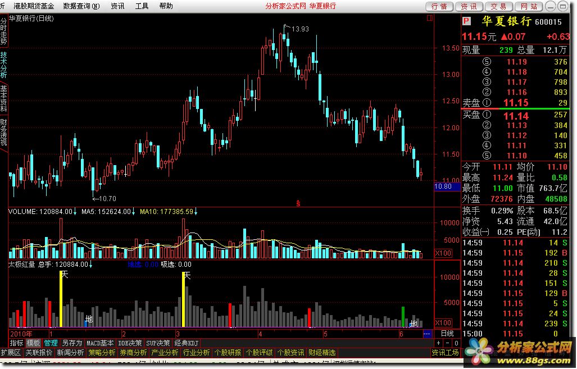The width and height of the screenshot is (577, 369).
Task: Click the arrow after 太极红量 总手 value
Action: (91, 264)
